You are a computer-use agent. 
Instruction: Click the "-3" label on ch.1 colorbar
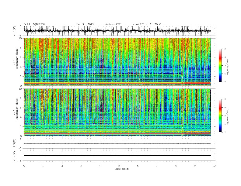pos(224,49)
